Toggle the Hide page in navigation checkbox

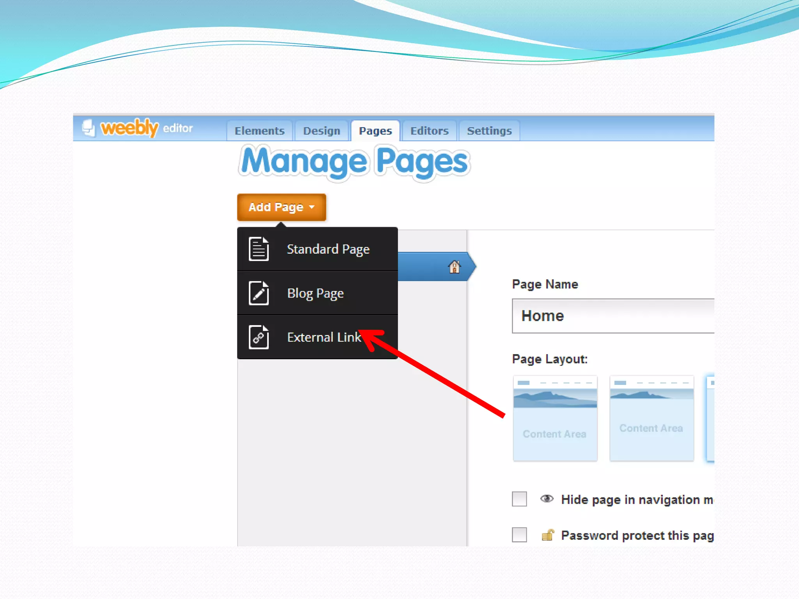[519, 499]
